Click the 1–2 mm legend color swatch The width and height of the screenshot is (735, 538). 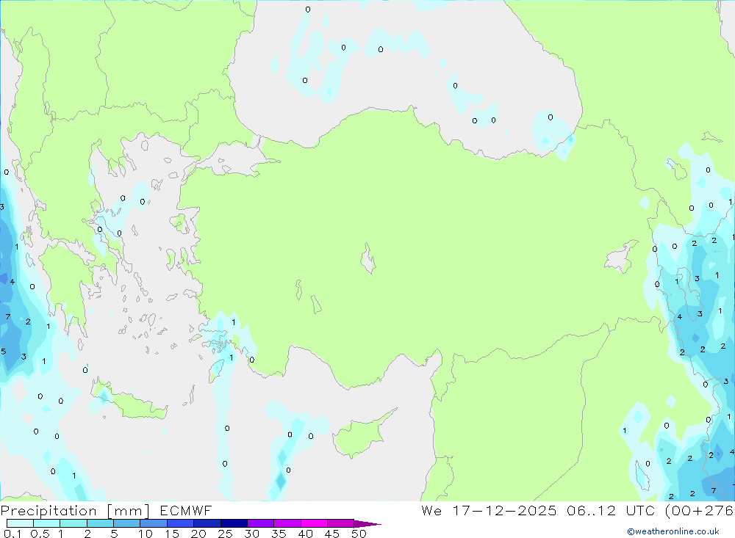coord(73,523)
